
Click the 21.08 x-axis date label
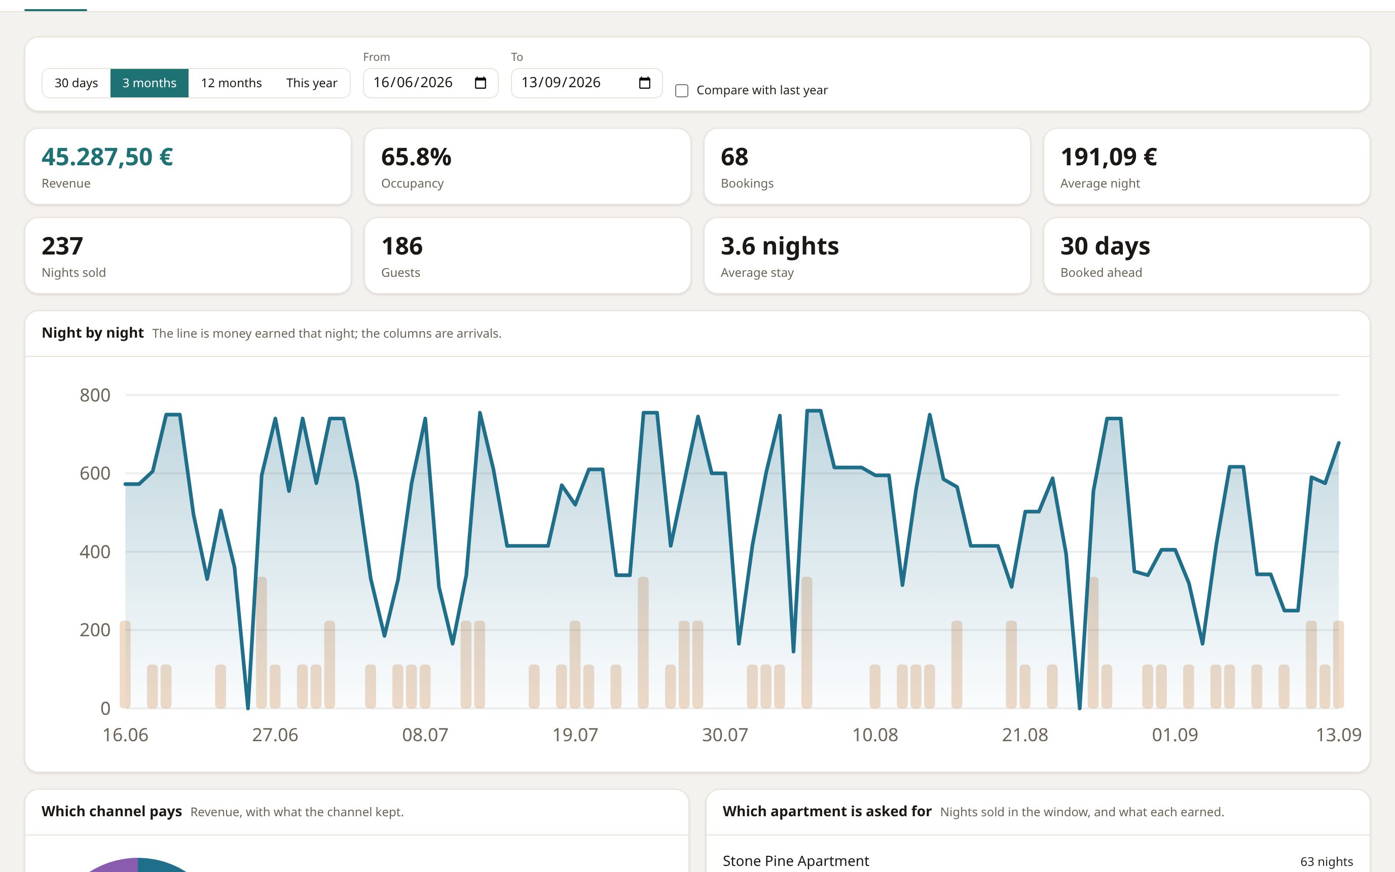[1025, 735]
